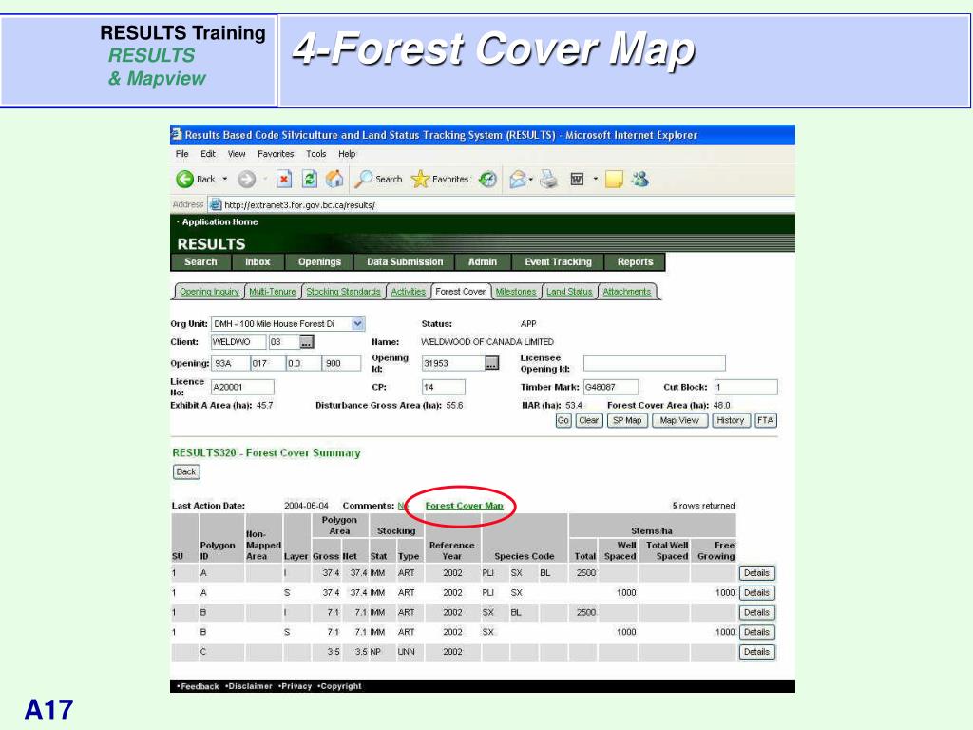This screenshot has height=730, width=973.
Task: Open the Favorites menu
Action: tap(276, 154)
